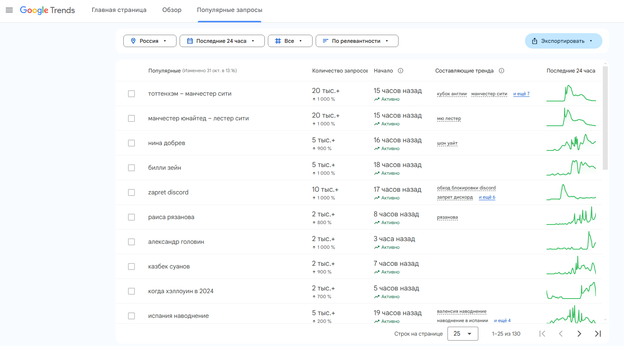Switch to Обзор tab
This screenshot has width=624, height=346.
(172, 10)
